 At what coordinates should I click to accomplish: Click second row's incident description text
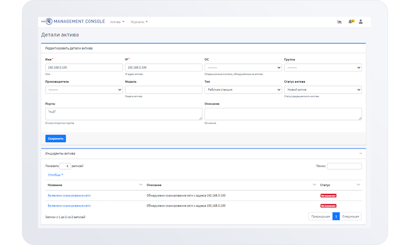pos(186,206)
